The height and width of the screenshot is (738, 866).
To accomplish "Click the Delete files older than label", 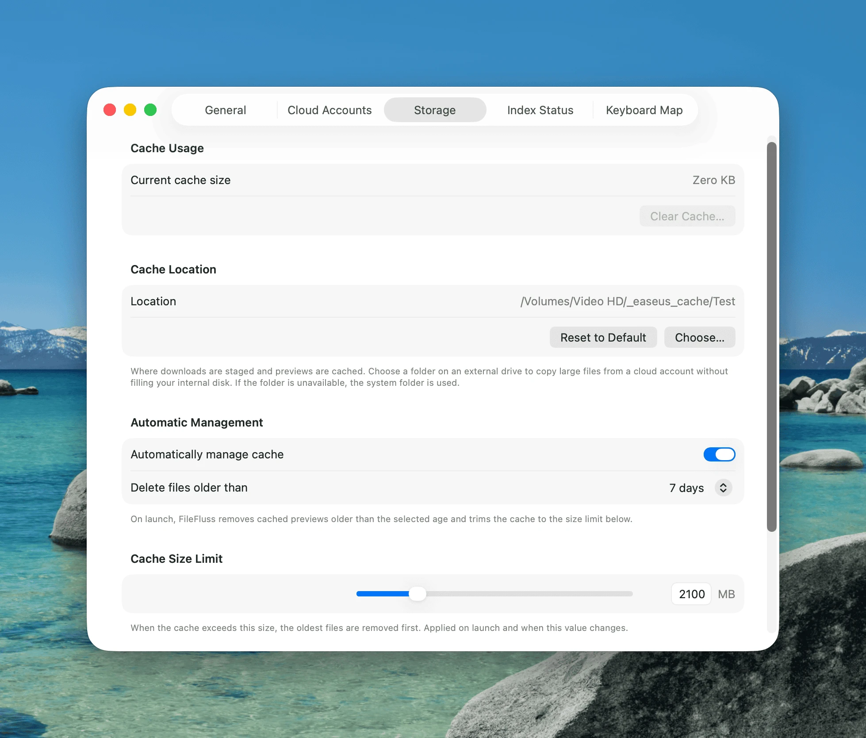I will tap(189, 488).
